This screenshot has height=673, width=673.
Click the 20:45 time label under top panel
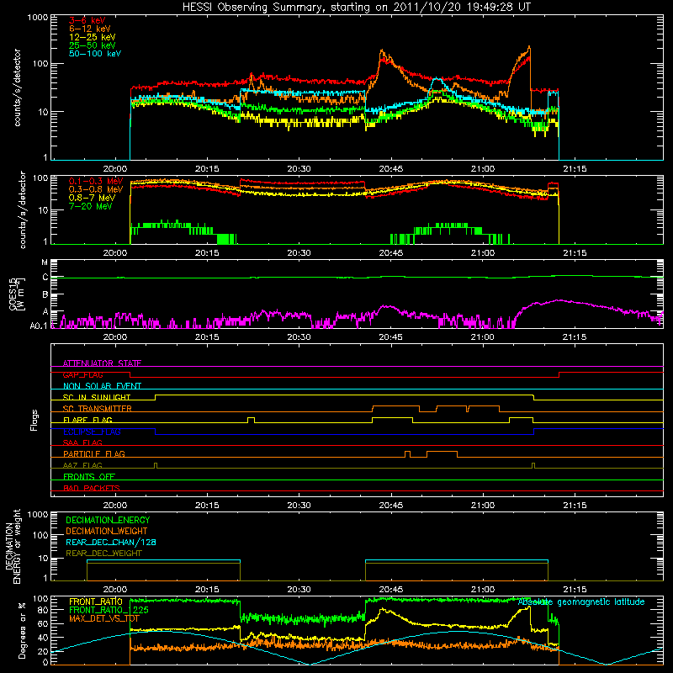pos(390,169)
